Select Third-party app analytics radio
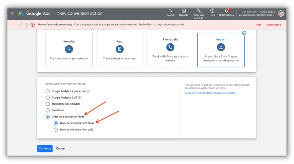Viewport: 294px width, 164px height. click(x=48, y=104)
